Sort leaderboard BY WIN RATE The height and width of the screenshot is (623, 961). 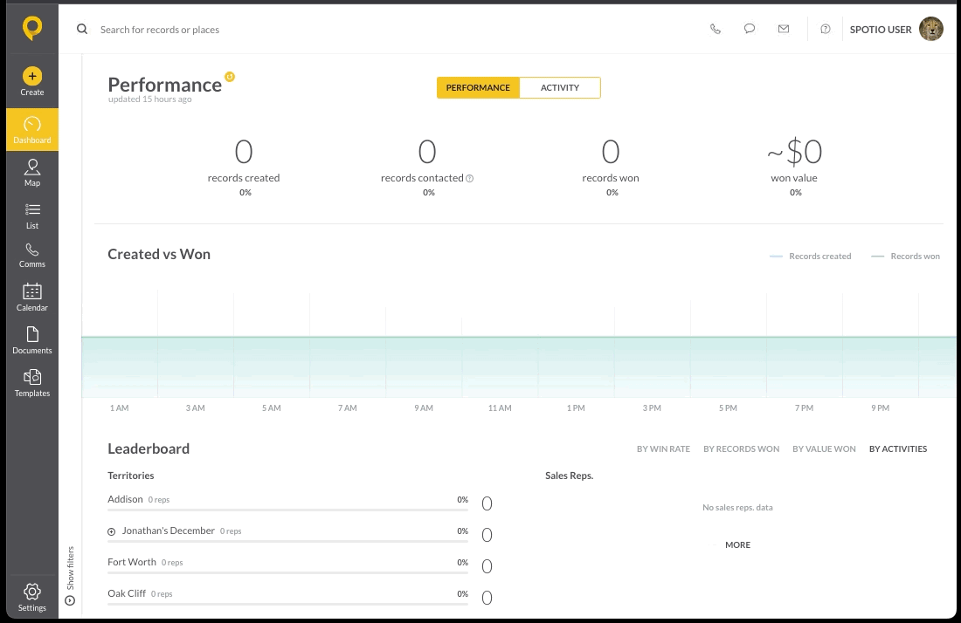[x=663, y=448]
